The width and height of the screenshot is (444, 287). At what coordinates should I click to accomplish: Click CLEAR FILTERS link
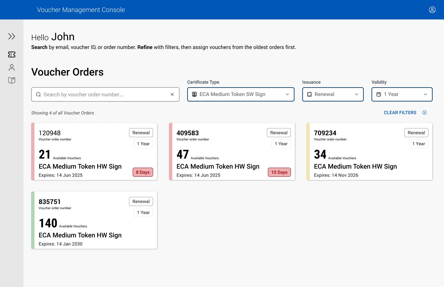[x=400, y=113]
